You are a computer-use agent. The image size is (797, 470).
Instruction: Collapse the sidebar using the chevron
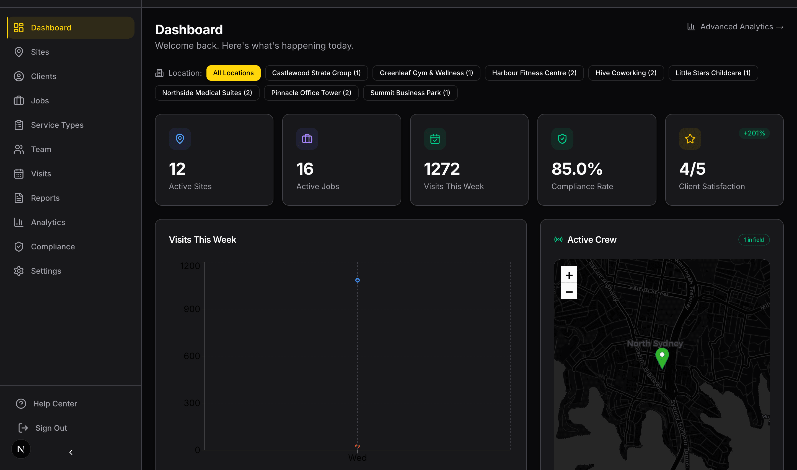click(71, 452)
